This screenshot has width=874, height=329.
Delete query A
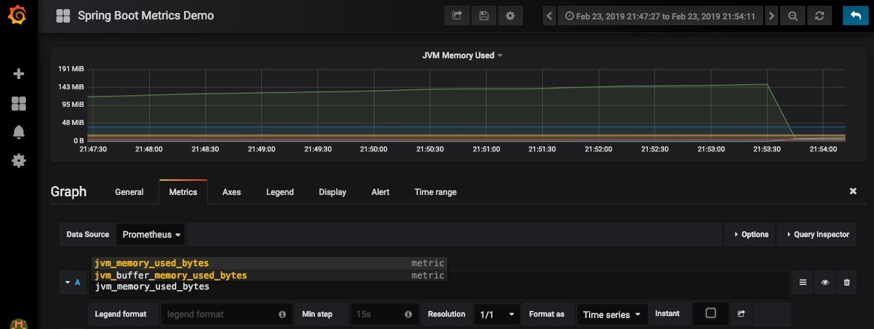847,282
